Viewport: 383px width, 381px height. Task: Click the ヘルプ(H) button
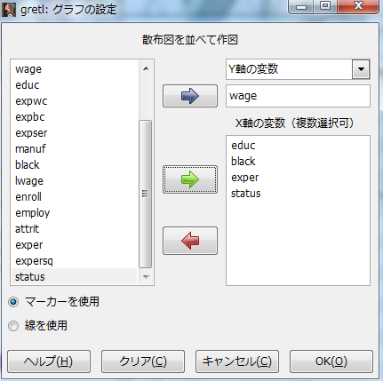click(49, 361)
